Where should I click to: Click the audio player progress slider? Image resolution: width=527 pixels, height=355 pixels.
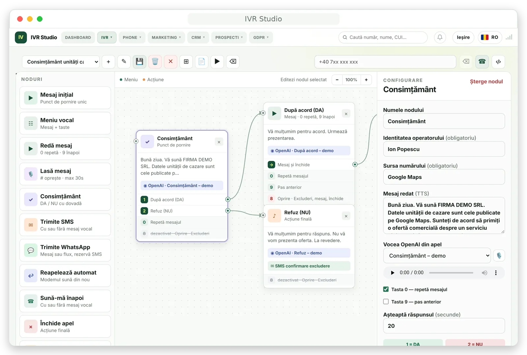(x=451, y=273)
